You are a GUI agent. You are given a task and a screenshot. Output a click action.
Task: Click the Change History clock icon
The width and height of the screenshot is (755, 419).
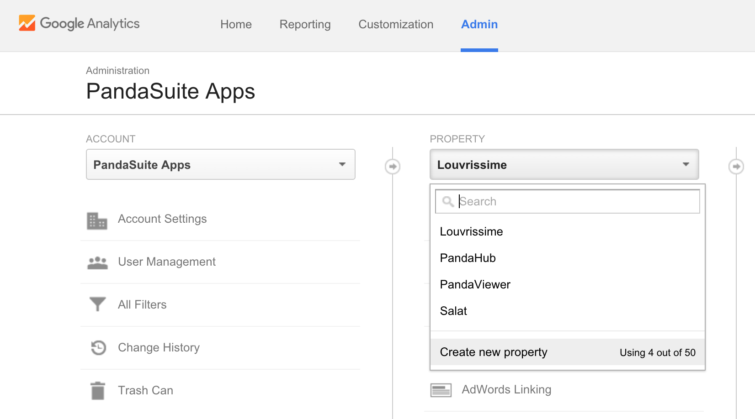pyautogui.click(x=98, y=348)
